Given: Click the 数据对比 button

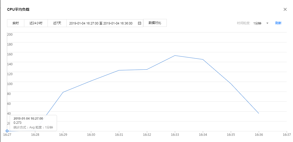Looking at the screenshot, I should click(155, 23).
